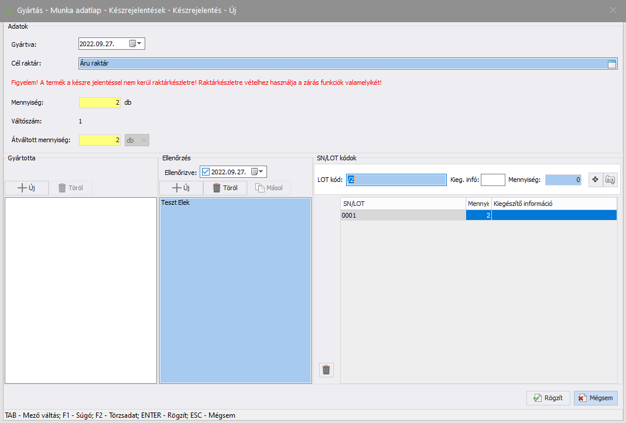The width and height of the screenshot is (626, 423).
Task: Select the 0001 row in SN/LOT table
Action: point(403,215)
